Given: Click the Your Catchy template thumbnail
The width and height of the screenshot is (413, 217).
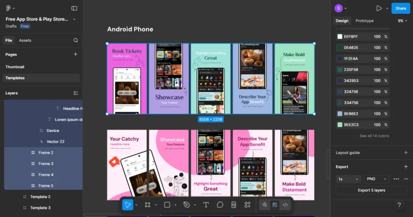Looking at the screenshot, I should [127, 165].
